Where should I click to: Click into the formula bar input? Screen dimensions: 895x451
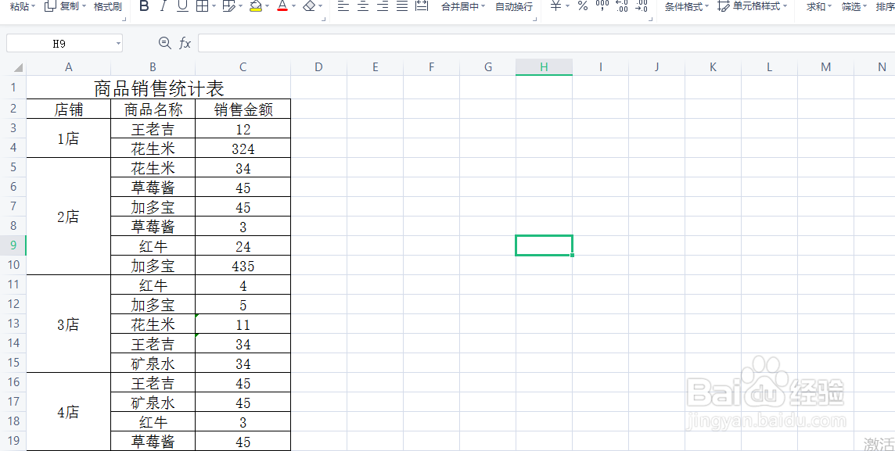[x=546, y=43]
